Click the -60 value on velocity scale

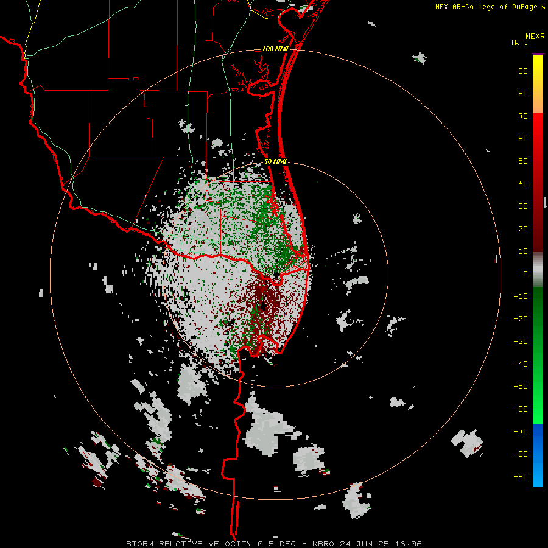(x=521, y=409)
